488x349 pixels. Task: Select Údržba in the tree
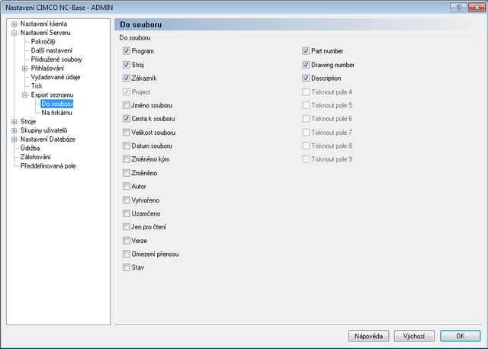[30, 148]
